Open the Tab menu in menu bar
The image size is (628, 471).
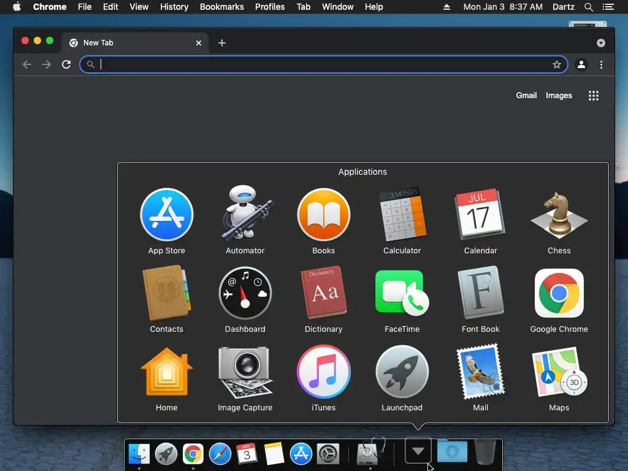(303, 7)
